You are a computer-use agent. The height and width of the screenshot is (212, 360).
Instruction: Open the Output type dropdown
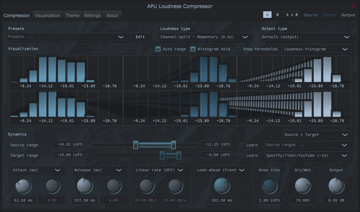[x=307, y=36]
